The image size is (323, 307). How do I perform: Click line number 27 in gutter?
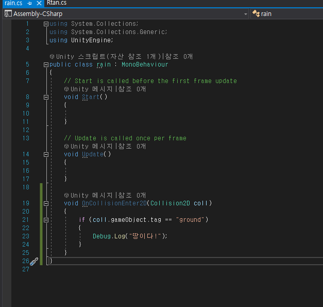[26, 269]
